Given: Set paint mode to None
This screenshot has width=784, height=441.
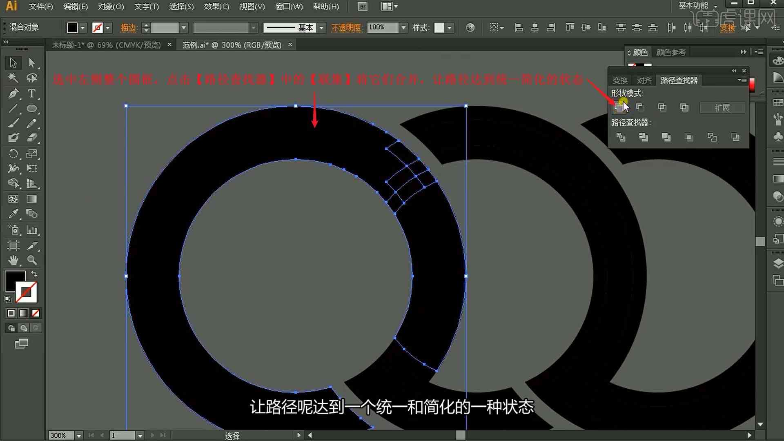Looking at the screenshot, I should pyautogui.click(x=36, y=313).
